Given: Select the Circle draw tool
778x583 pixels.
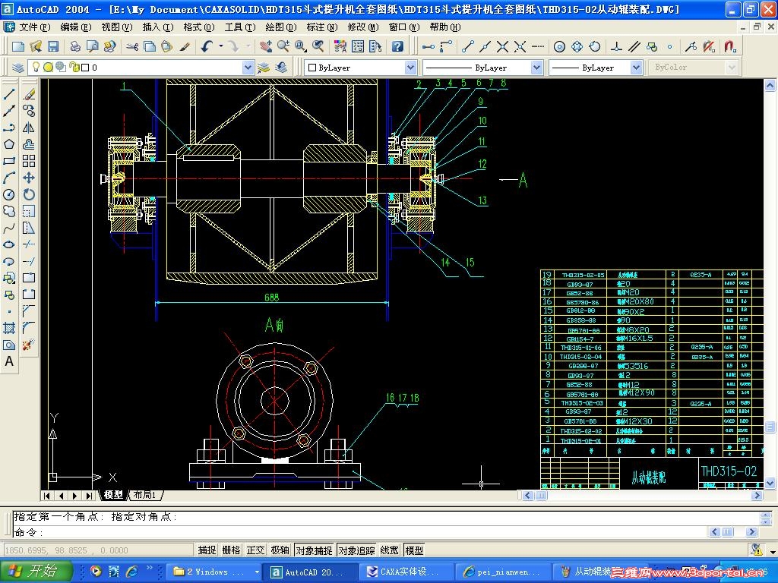Looking at the screenshot, I should coord(9,194).
